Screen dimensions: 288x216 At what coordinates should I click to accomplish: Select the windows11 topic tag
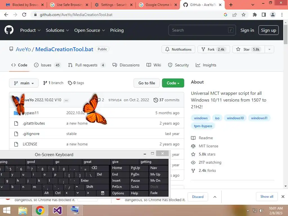[x=259, y=118]
